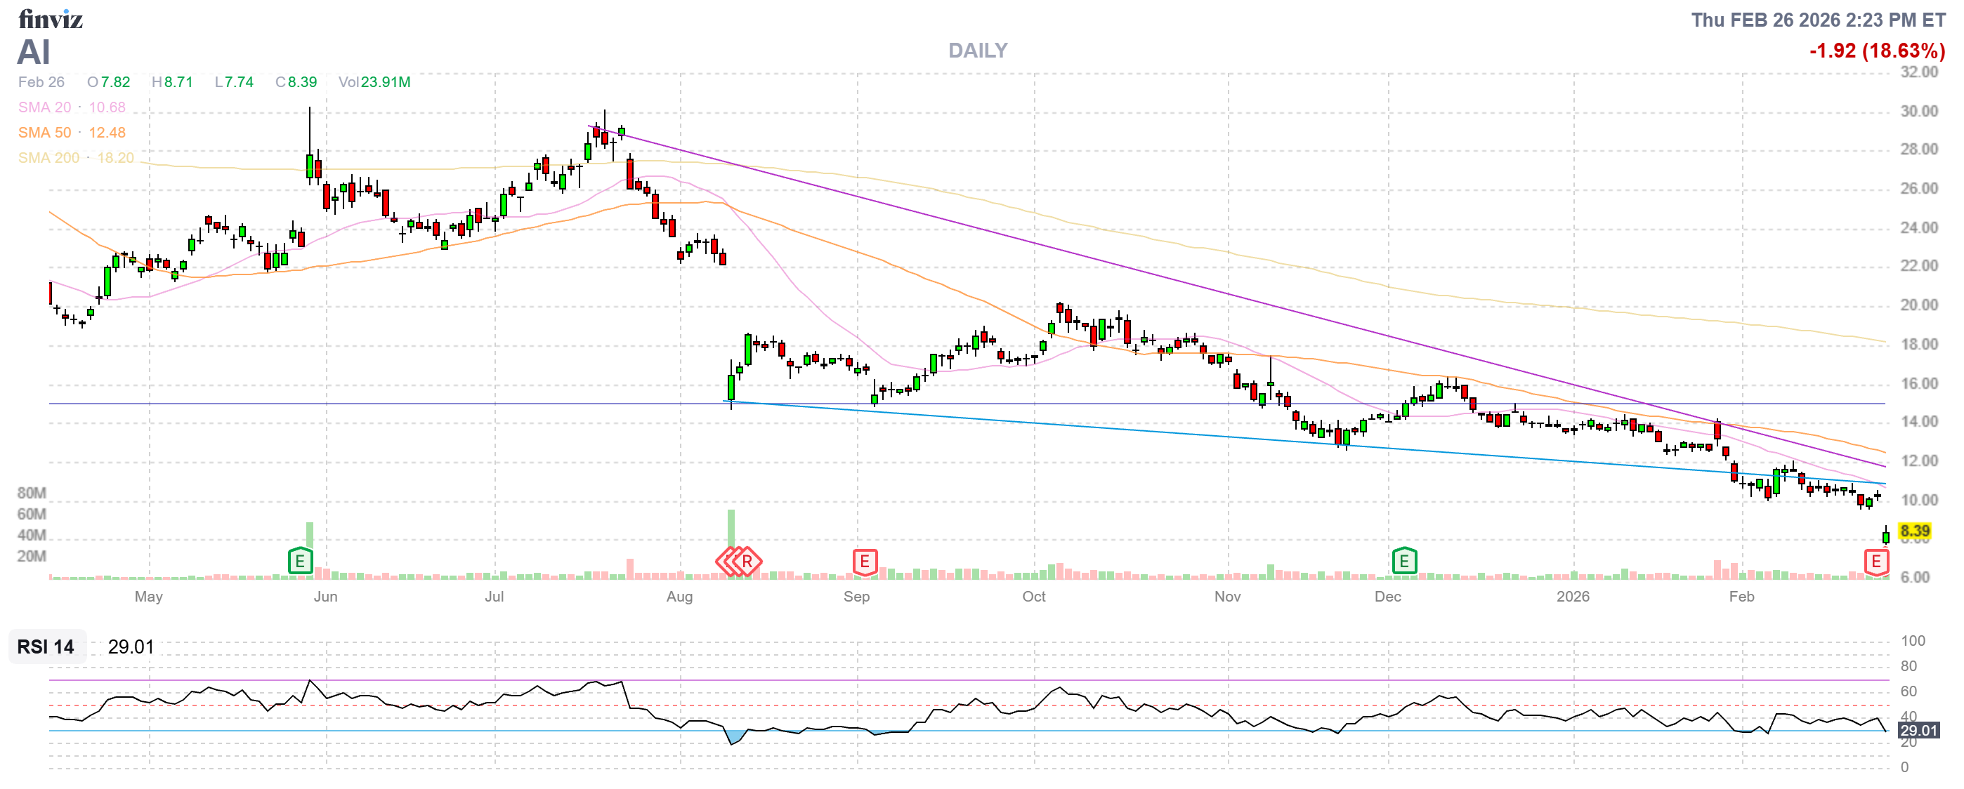Click the dark 29.01 RSI value tag
This screenshot has height=789, width=1964.
click(1918, 730)
